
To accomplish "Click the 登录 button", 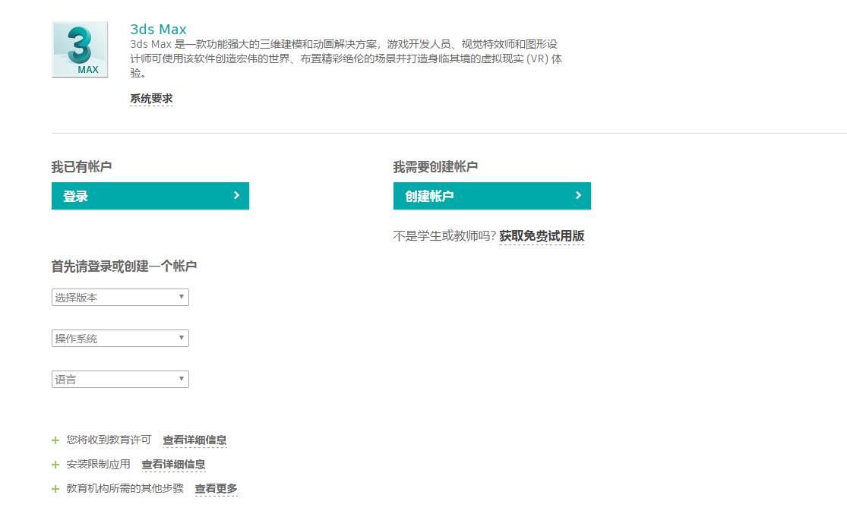I will [x=150, y=196].
